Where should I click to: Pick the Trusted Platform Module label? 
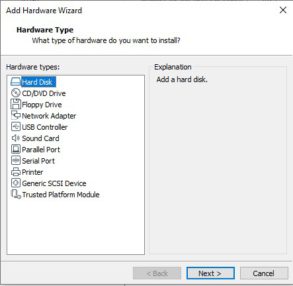coord(61,195)
